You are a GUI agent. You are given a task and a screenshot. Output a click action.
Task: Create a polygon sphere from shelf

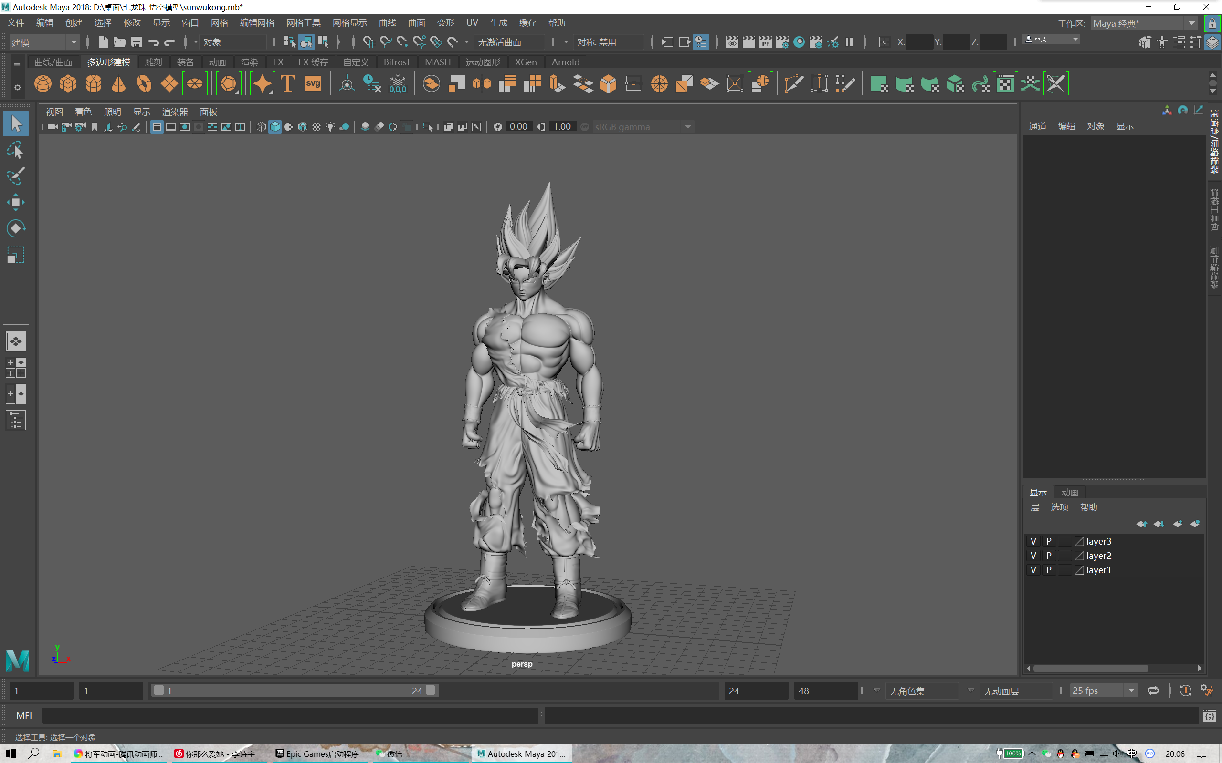coord(43,84)
